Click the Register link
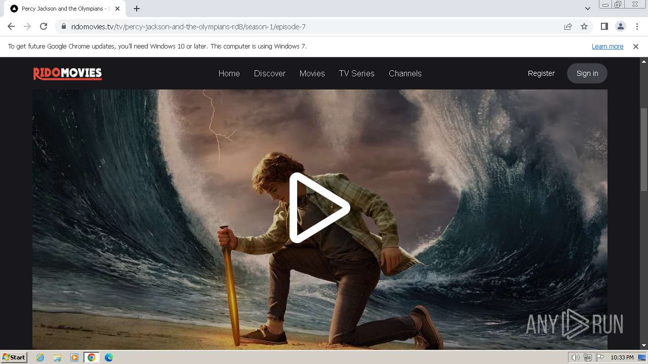Image resolution: width=648 pixels, height=364 pixels. point(541,73)
